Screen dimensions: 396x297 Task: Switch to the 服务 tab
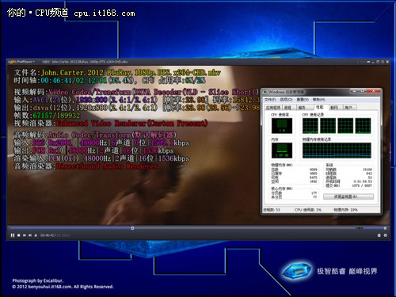coord(302,108)
